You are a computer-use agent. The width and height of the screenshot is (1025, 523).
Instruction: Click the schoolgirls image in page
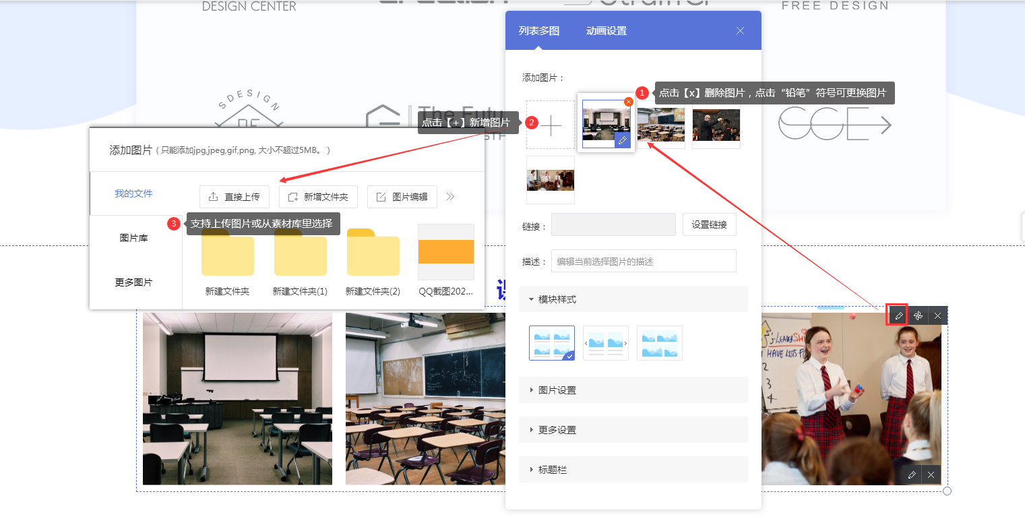[x=851, y=398]
